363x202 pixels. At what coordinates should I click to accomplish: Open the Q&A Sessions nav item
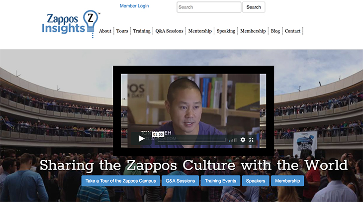click(x=169, y=31)
